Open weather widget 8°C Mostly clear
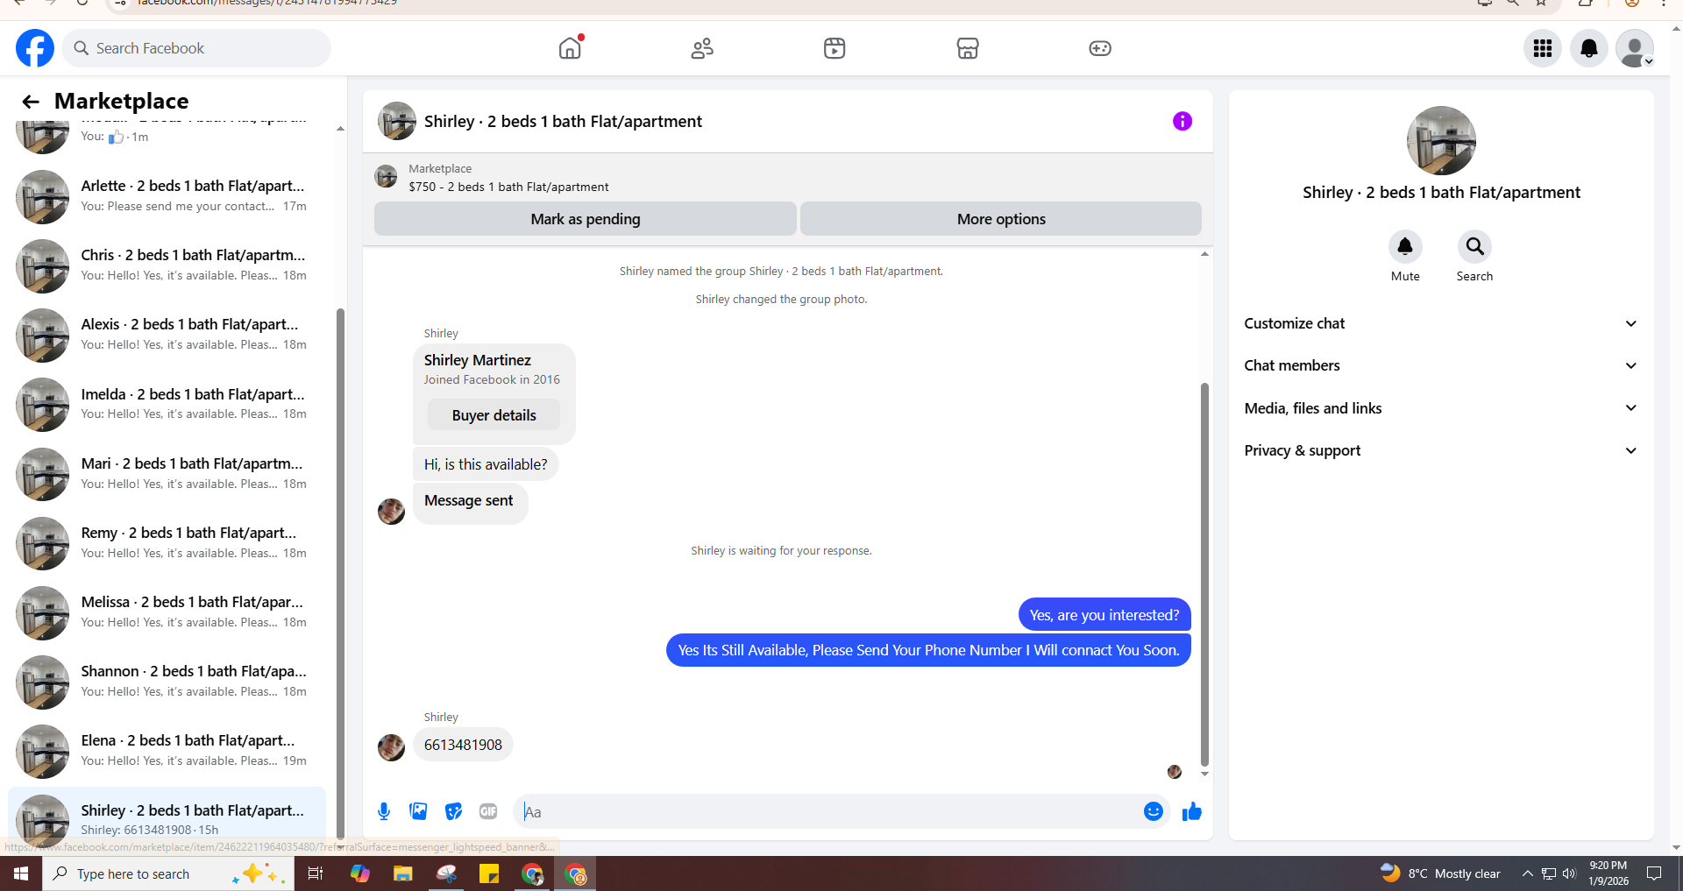 pyautogui.click(x=1440, y=873)
